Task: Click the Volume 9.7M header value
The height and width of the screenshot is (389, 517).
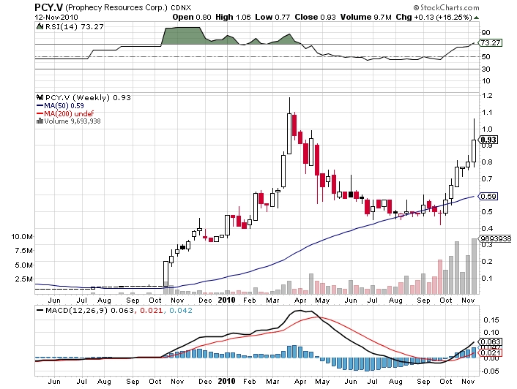Action: pos(365,17)
